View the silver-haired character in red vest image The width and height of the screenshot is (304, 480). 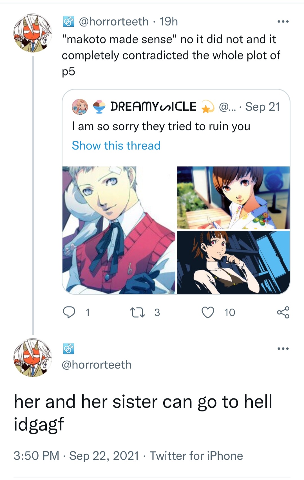pyautogui.click(x=119, y=230)
